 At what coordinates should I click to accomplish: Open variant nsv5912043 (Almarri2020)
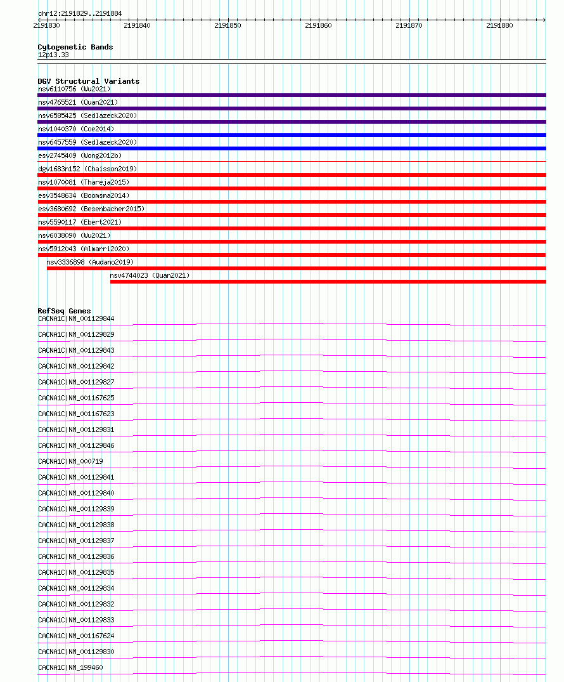84,249
